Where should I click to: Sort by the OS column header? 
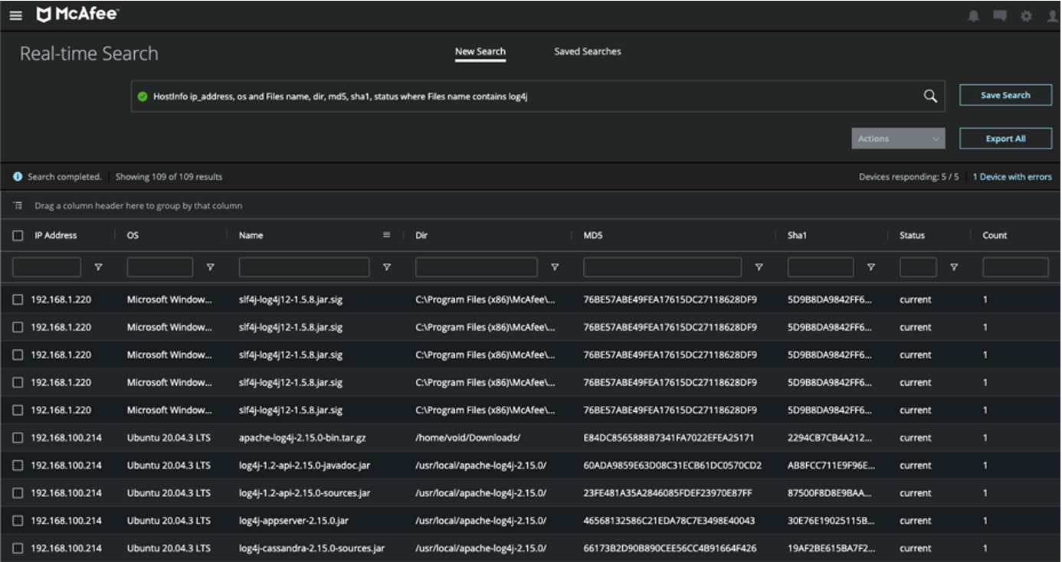[x=133, y=236]
